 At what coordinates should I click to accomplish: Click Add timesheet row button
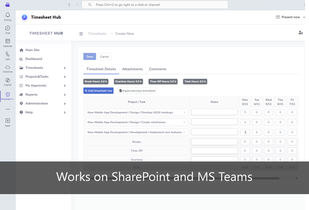98,90
